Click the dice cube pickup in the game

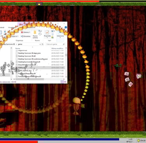coord(139,76)
